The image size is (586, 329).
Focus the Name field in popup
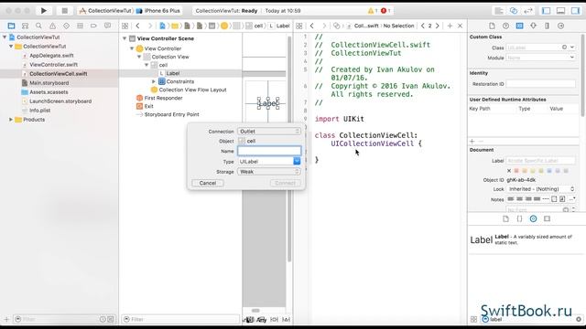pos(269,151)
